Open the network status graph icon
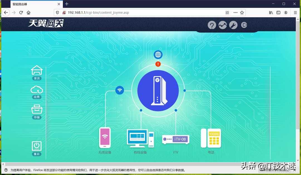 222,25
